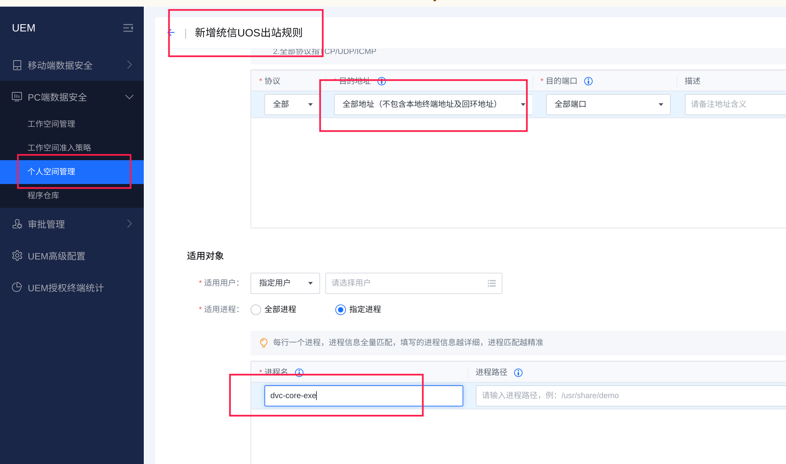Select the 全部进程 radio button
The image size is (786, 464).
pyautogui.click(x=256, y=310)
